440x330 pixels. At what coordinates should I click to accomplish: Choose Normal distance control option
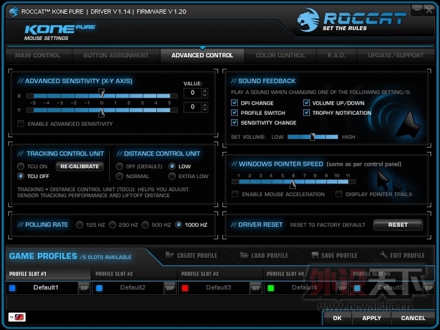pyautogui.click(x=120, y=176)
